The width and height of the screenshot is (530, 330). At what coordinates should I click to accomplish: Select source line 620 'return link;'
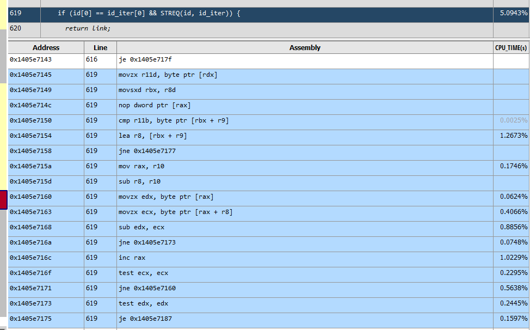87,28
